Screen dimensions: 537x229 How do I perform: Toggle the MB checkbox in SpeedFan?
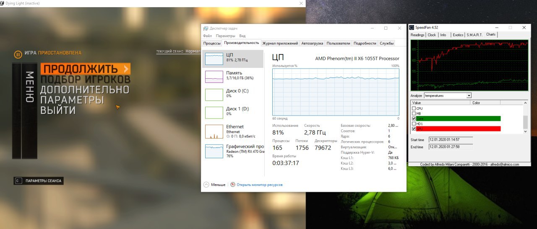(414, 113)
